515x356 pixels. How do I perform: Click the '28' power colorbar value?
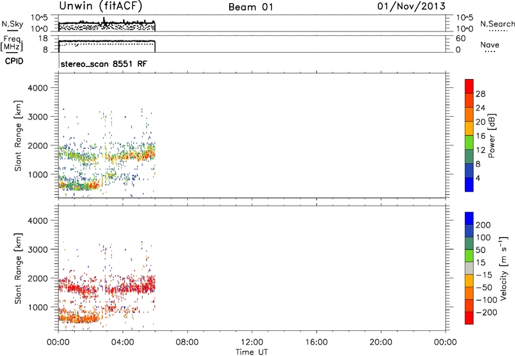480,94
